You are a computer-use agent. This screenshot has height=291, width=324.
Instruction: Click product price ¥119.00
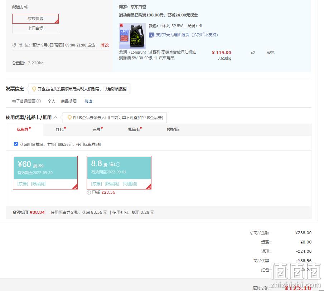pos(222,53)
